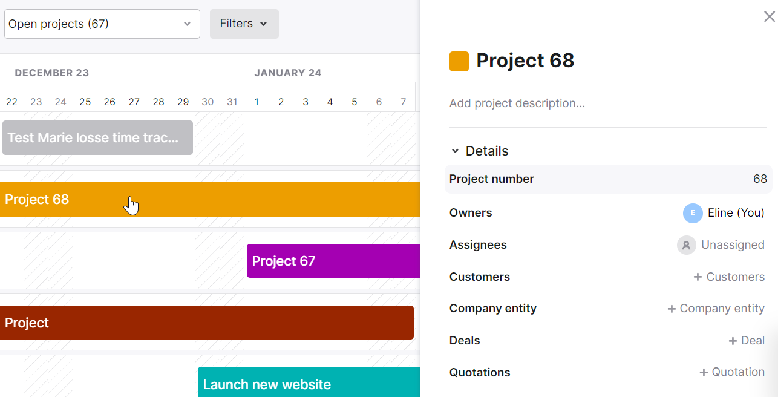Click Eline's owner avatar icon
The image size is (778, 397).
pos(693,213)
